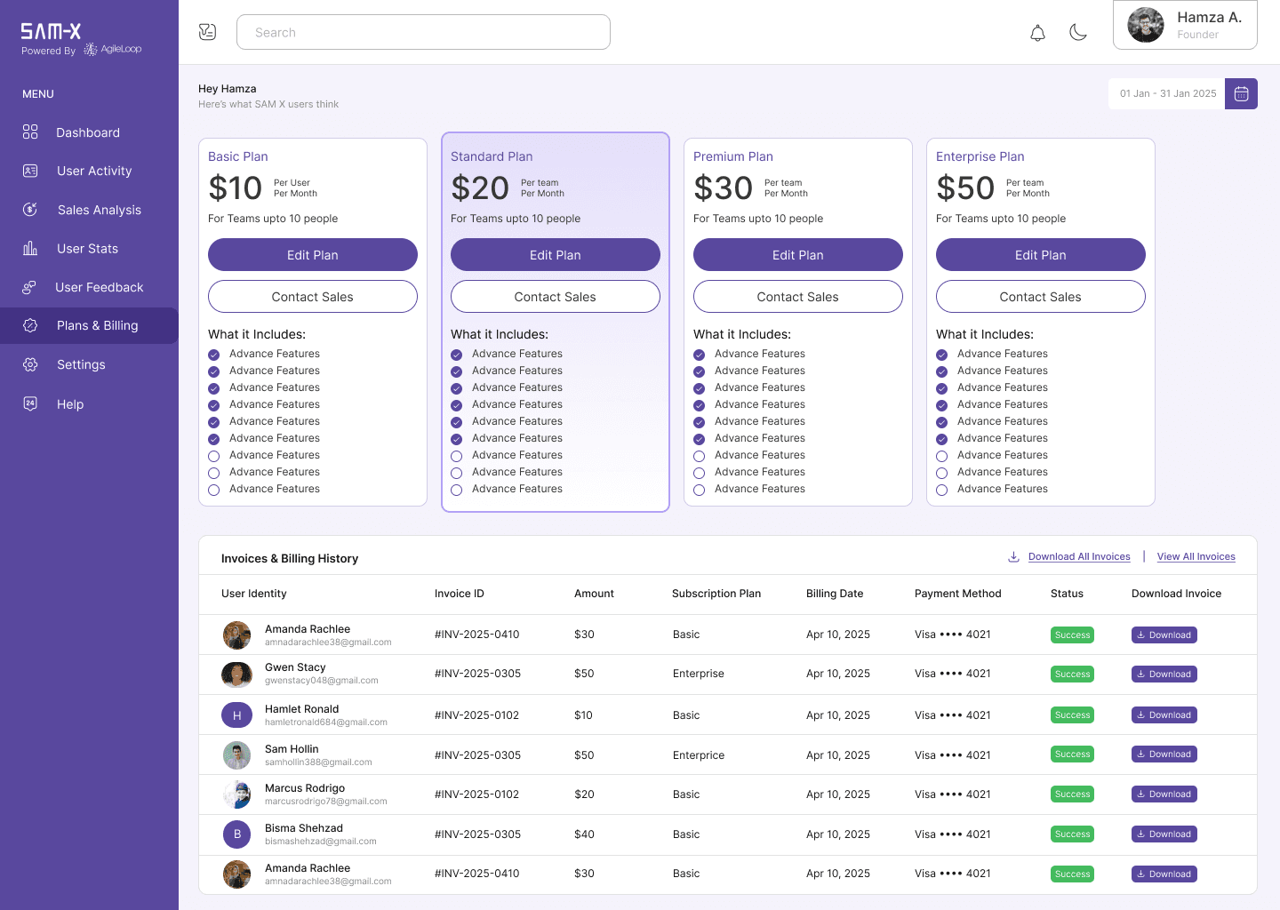Download Bisma Shehzad's invoice

coord(1164,834)
